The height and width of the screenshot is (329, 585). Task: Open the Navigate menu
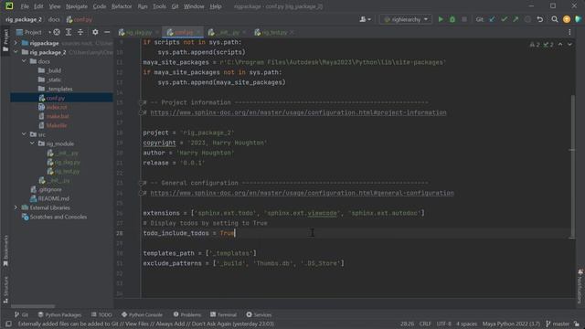[x=77, y=6]
